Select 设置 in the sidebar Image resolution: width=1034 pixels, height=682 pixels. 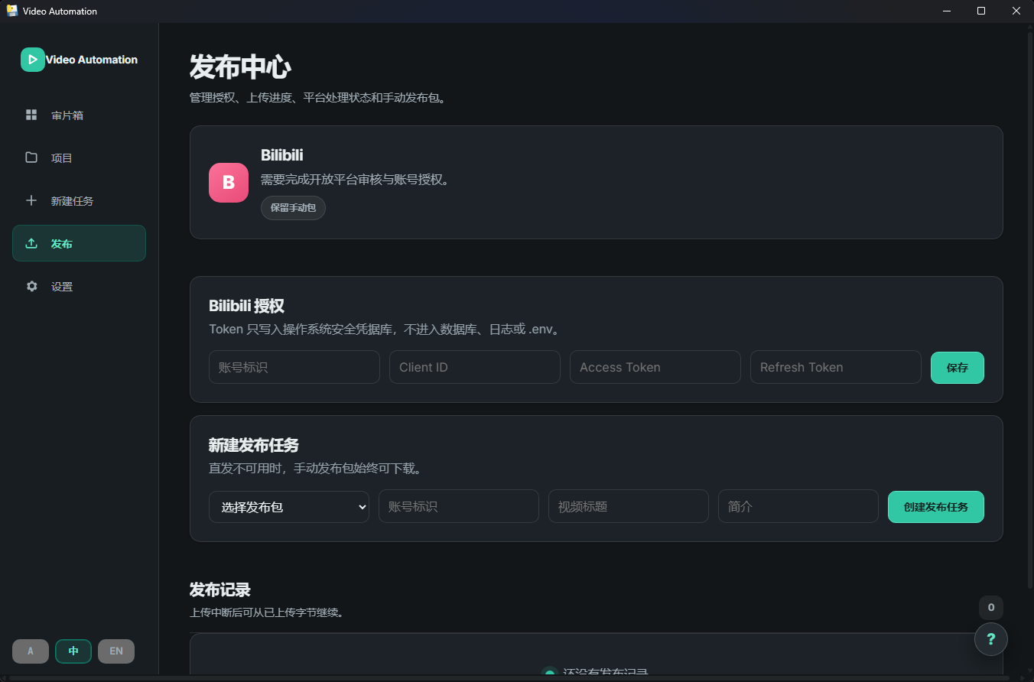79,286
